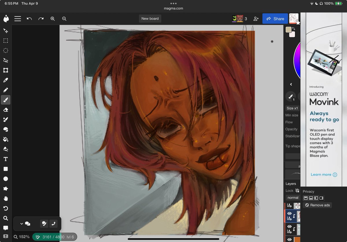Viewport: 347px width, 242px height.
Task: Pick the Eyedropper tool
Action: 5,80
